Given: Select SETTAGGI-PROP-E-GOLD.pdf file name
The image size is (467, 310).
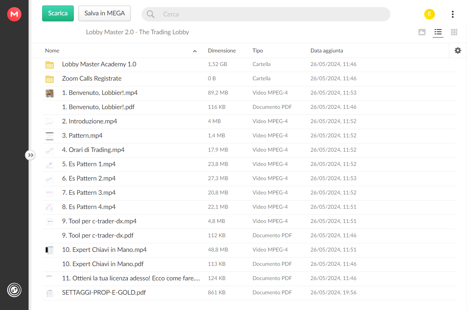Looking at the screenshot, I should point(104,293).
